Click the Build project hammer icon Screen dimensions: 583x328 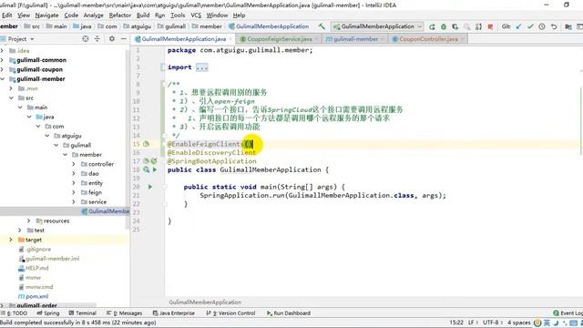click(322, 26)
